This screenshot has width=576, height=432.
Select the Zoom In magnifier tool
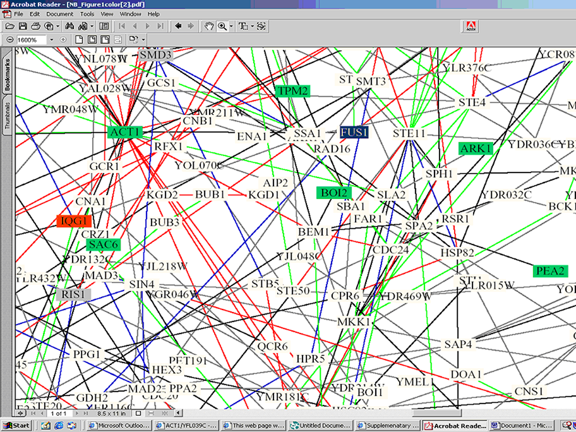pos(222,27)
